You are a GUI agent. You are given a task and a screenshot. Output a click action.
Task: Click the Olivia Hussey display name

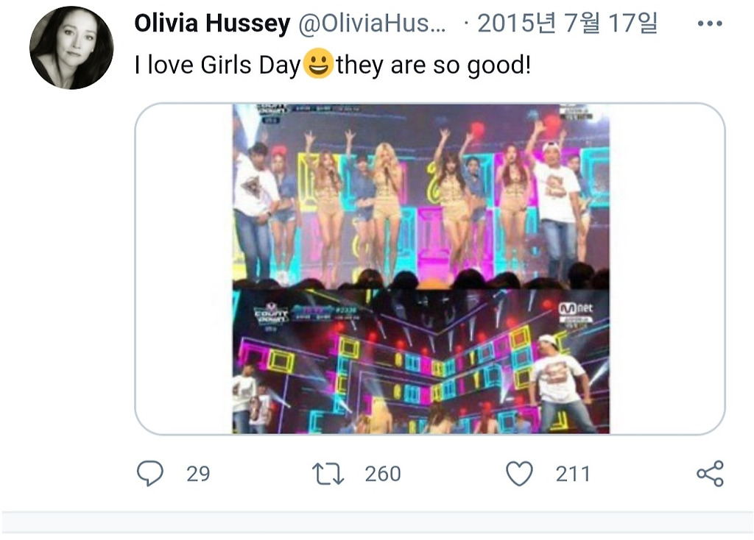tap(212, 24)
